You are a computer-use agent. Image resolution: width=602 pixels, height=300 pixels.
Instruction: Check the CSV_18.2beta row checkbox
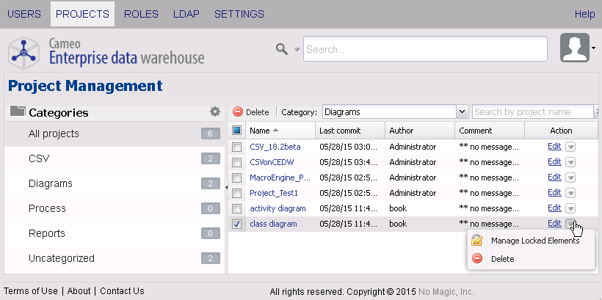236,147
